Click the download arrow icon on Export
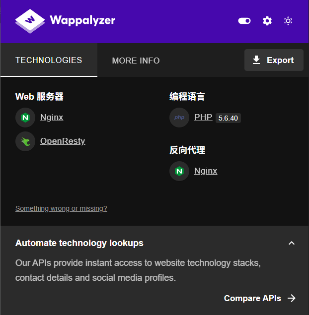Image resolution: width=309 pixels, height=315 pixels. click(256, 60)
